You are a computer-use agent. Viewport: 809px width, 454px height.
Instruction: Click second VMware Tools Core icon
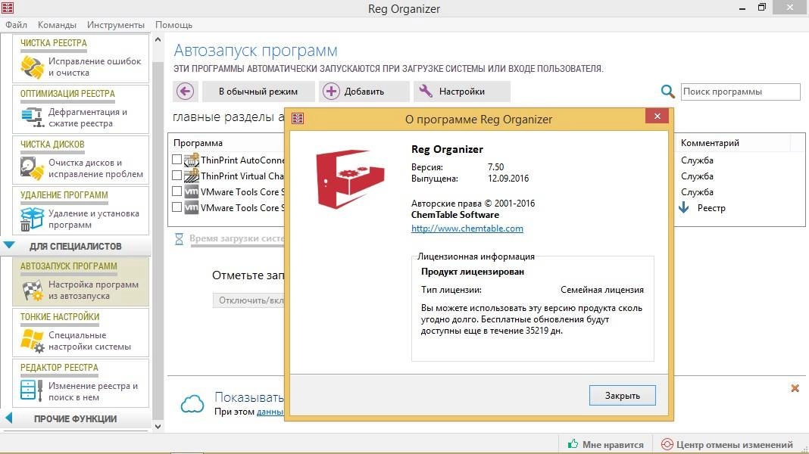click(192, 207)
